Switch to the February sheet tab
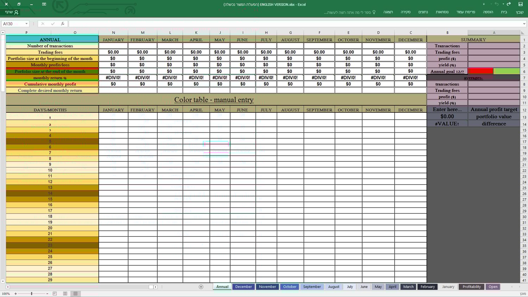The height and width of the screenshot is (297, 528). 428,287
